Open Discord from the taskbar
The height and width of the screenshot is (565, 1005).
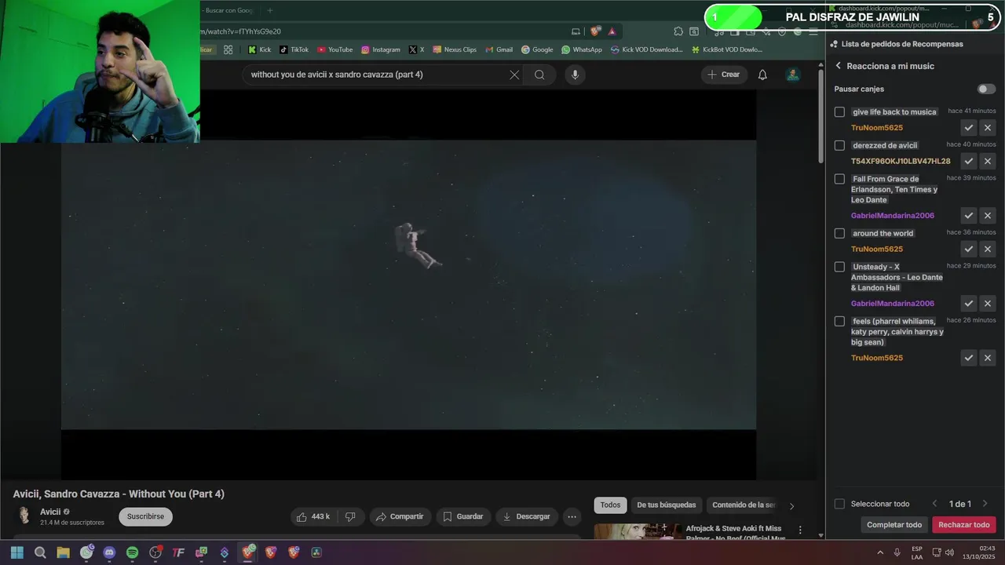coord(109,552)
